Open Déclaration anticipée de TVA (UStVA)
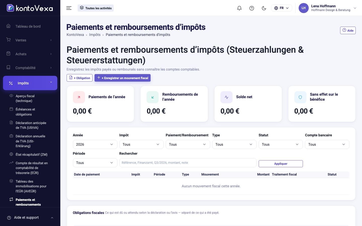This screenshot has width=362, height=226. 30,125
